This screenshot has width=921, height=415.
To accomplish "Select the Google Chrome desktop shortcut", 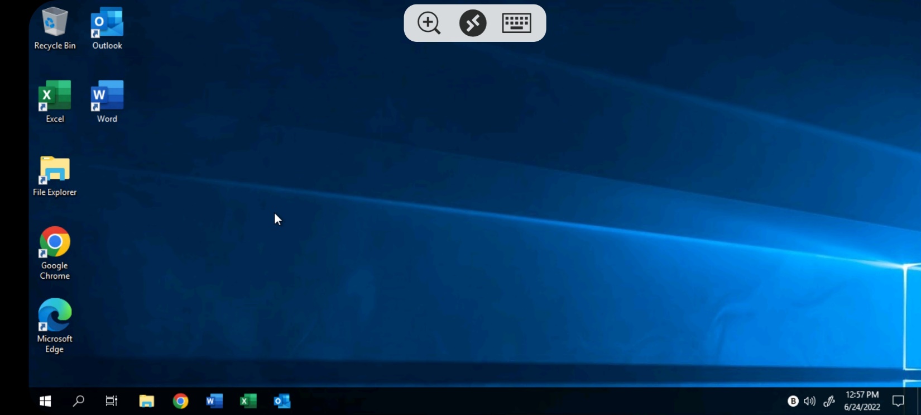I will pos(55,253).
